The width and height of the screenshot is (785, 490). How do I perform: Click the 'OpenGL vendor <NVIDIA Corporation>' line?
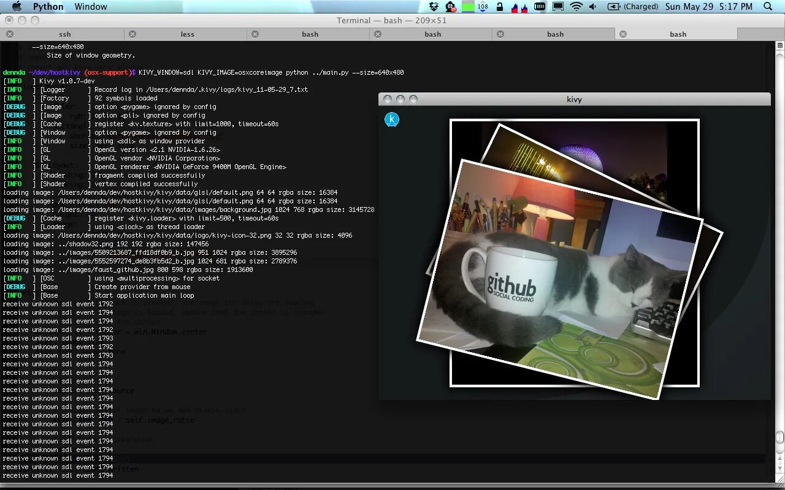point(112,158)
